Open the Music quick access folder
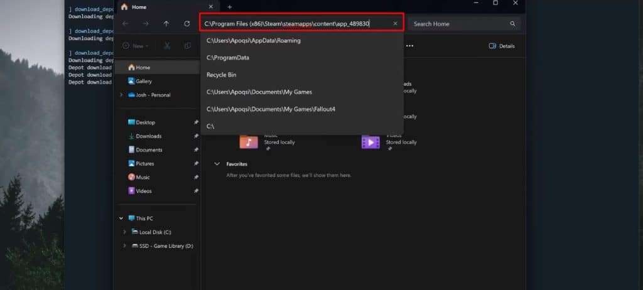 click(139, 177)
